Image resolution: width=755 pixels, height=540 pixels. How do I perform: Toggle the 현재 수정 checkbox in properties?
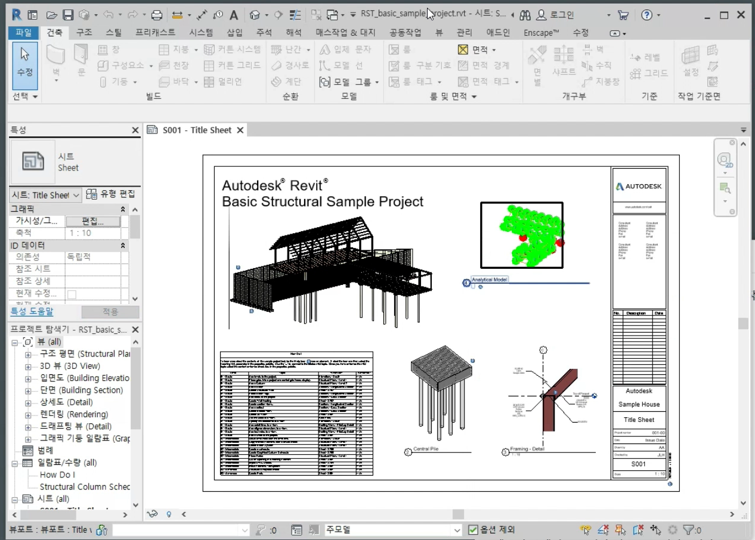point(72,294)
